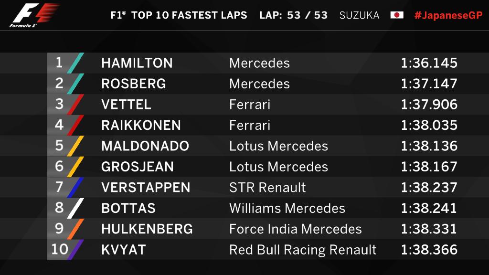This screenshot has height=275, width=489.
Task: Select the position number 10 badge
Action: pos(59,249)
